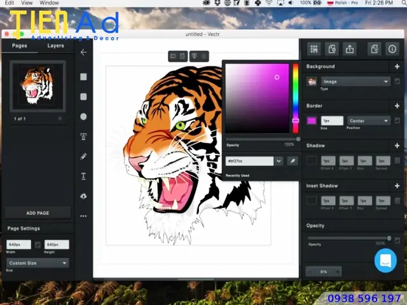
Task: Switch to the Pages tab
Action: [x=20, y=46]
